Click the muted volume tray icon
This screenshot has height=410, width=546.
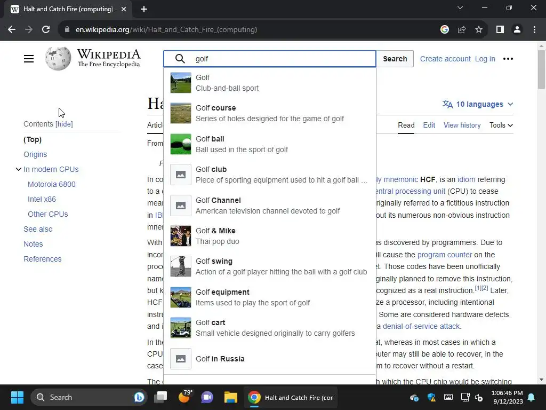tap(479, 397)
